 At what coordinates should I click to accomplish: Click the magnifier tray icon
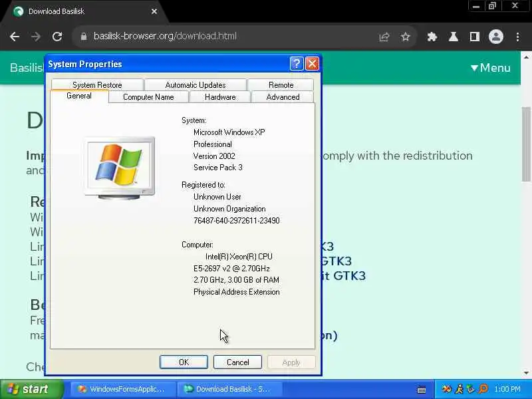[x=483, y=389]
